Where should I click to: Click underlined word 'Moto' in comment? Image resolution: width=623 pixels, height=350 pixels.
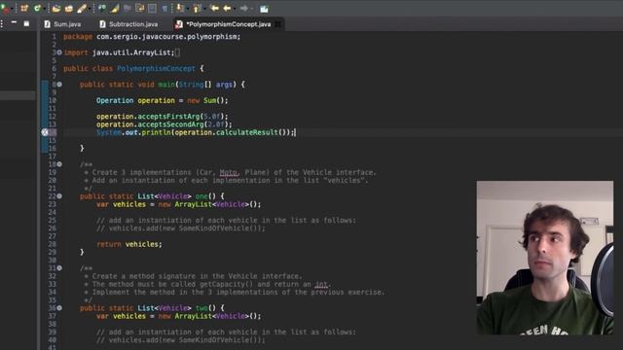click(x=228, y=172)
